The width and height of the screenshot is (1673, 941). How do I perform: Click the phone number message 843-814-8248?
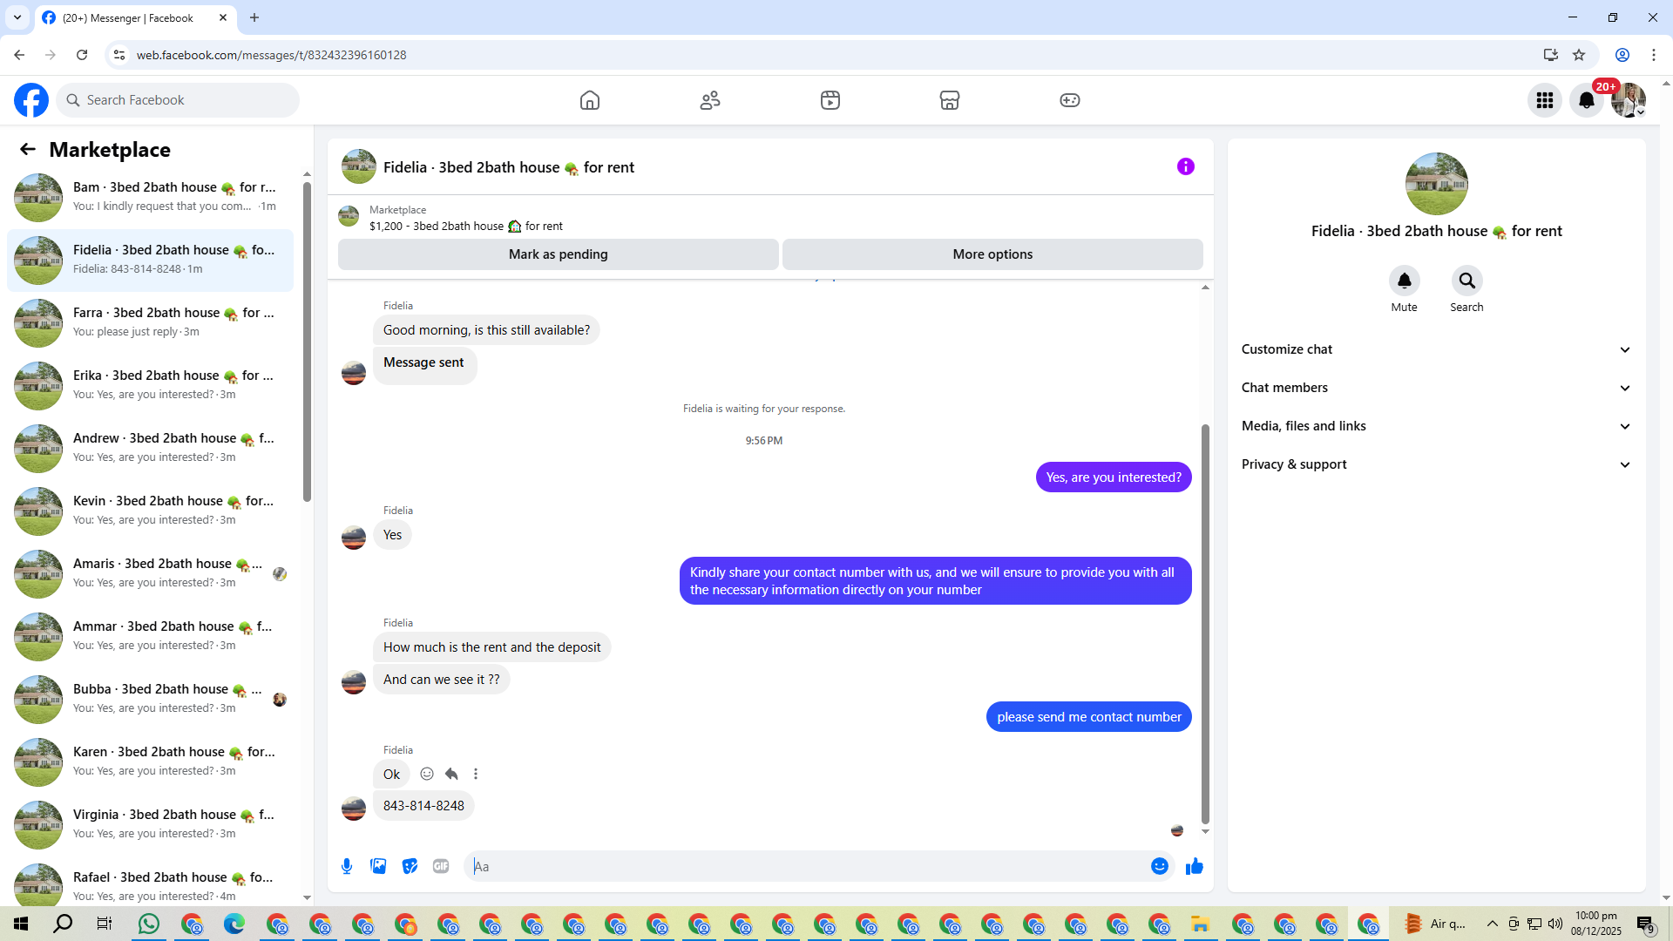[423, 806]
